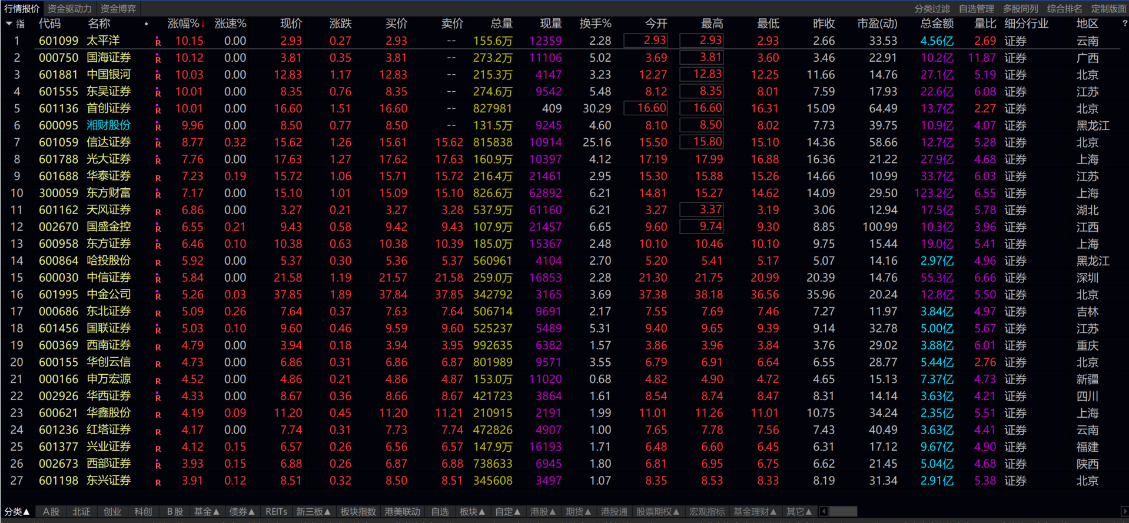Click the R marker beside 东北证券
Image resolution: width=1129 pixels, height=523 pixels.
click(x=158, y=313)
